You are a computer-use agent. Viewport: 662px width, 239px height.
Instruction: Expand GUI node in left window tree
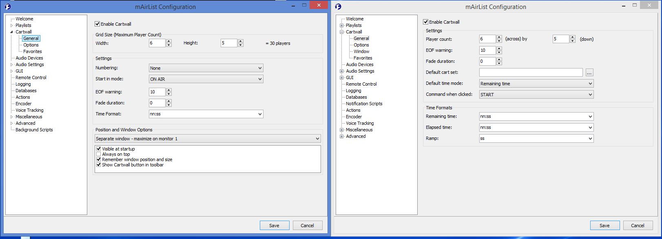click(x=11, y=71)
